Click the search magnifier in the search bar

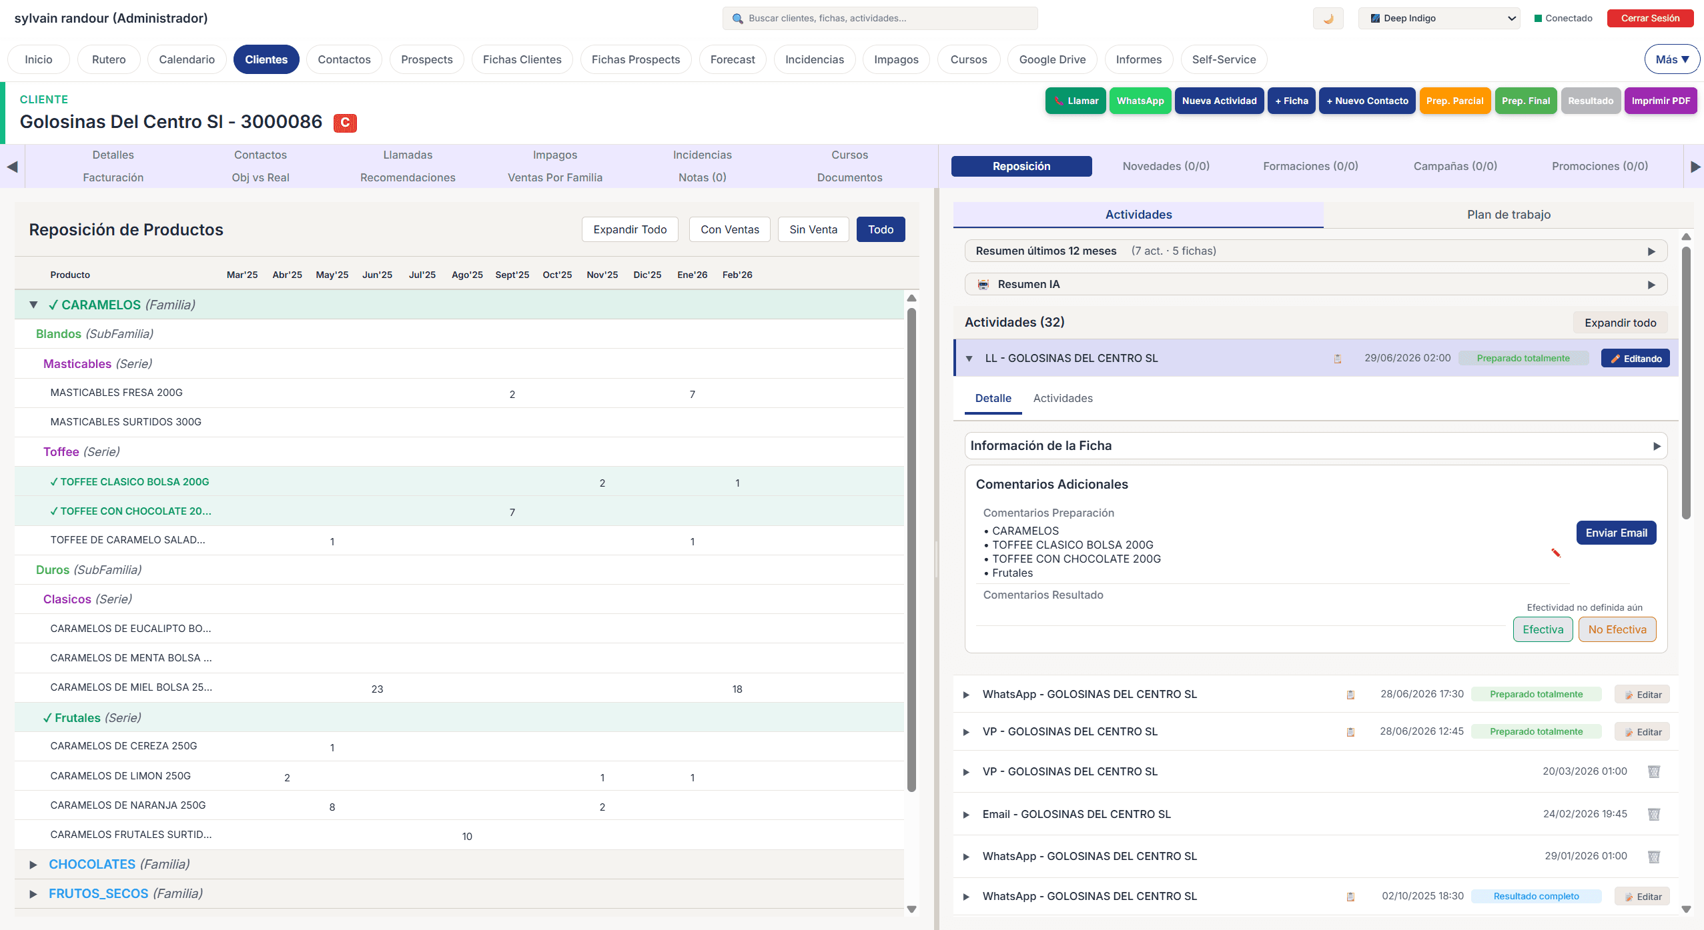tap(738, 19)
